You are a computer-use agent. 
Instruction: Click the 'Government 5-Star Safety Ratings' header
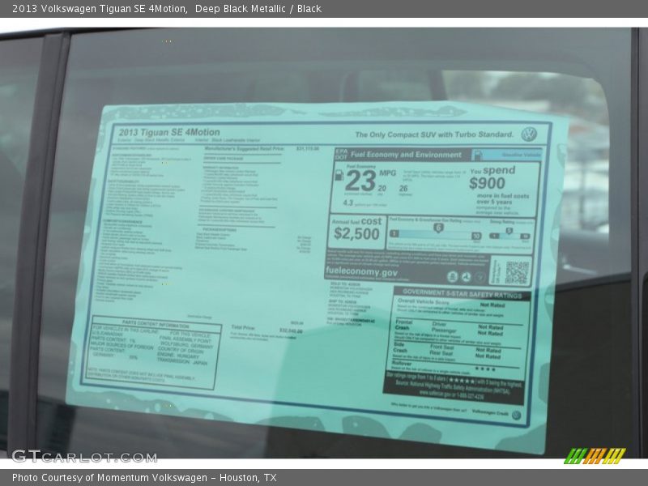[462, 294]
